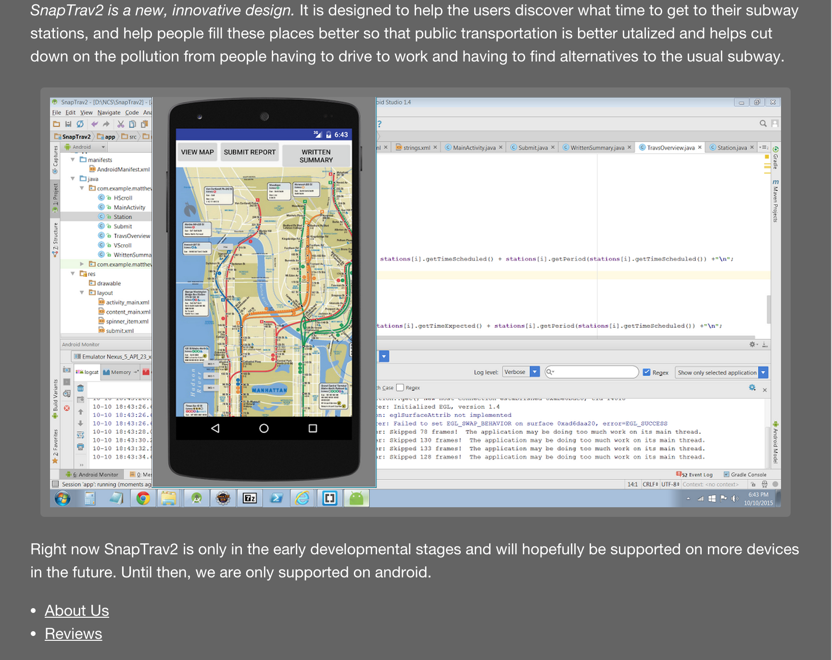Open Chrome from the Windows taskbar
The image size is (832, 660).
143,499
